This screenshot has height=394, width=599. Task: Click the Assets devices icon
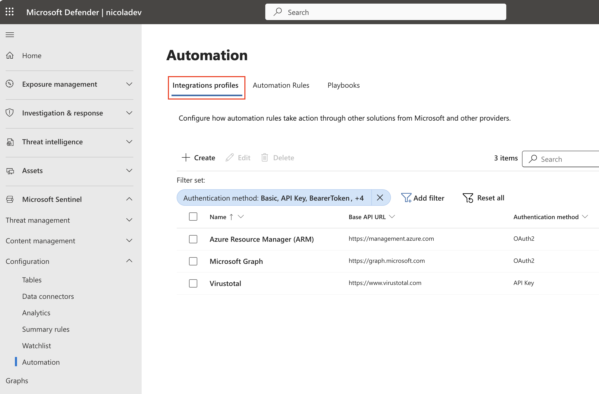coord(10,171)
